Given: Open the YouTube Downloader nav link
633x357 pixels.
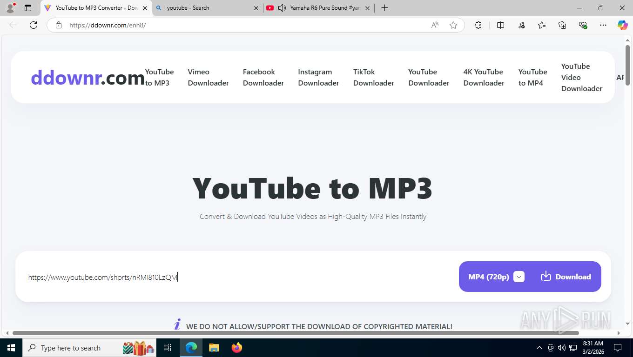Looking at the screenshot, I should pyautogui.click(x=429, y=77).
